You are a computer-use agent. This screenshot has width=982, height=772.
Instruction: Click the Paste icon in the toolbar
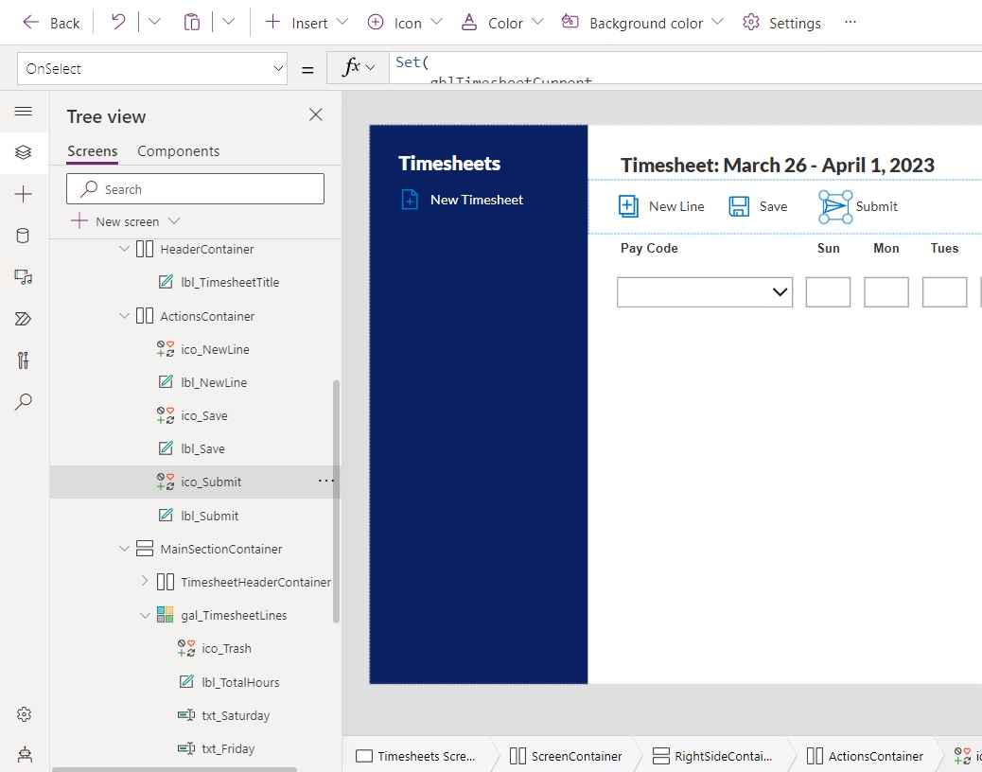[193, 22]
